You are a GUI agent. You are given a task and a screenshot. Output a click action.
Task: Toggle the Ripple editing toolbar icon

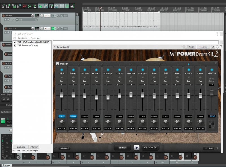click(51, 6)
